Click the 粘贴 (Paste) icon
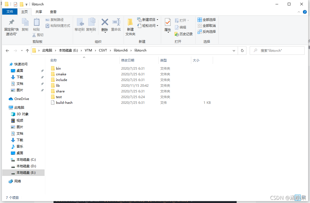The height and width of the screenshot is (203, 310). (x=37, y=24)
